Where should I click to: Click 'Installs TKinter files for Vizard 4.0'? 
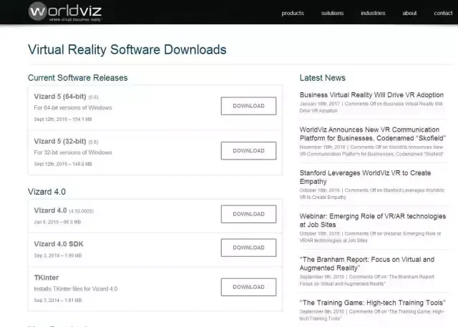point(76,289)
